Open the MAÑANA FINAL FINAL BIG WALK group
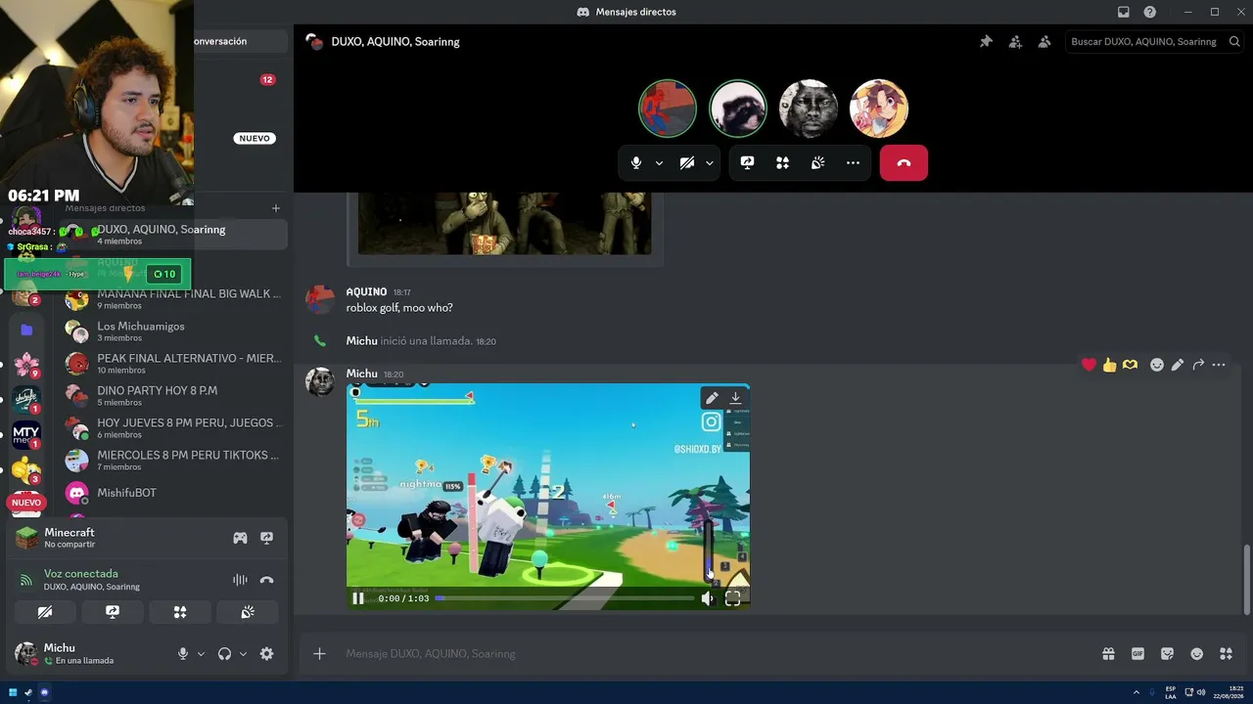The image size is (1253, 704). 173,299
